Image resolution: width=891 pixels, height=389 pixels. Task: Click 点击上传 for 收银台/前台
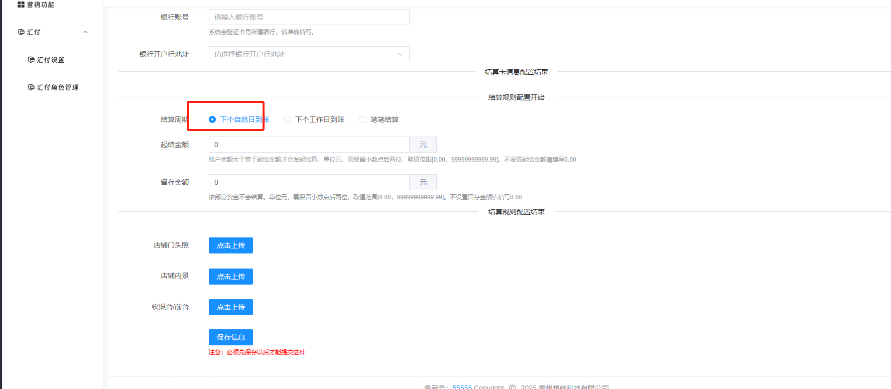click(x=230, y=307)
